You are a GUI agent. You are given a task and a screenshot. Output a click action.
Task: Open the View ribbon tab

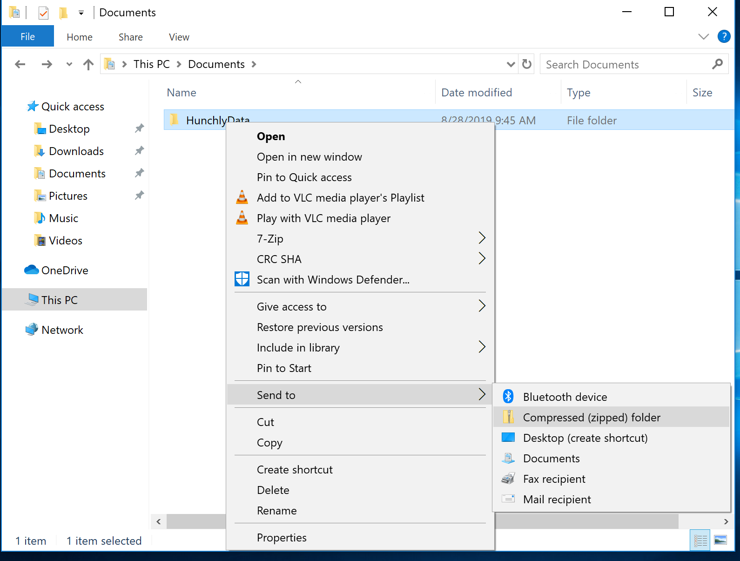pyautogui.click(x=179, y=37)
